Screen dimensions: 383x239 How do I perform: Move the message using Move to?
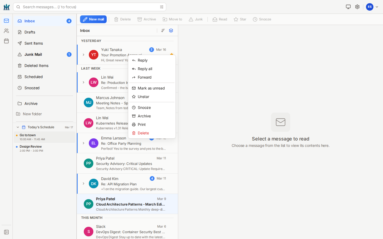click(172, 19)
